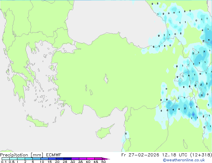Click legend value label '25'
Image resolution: width=212 pixels, height=163 pixels.
65,162
